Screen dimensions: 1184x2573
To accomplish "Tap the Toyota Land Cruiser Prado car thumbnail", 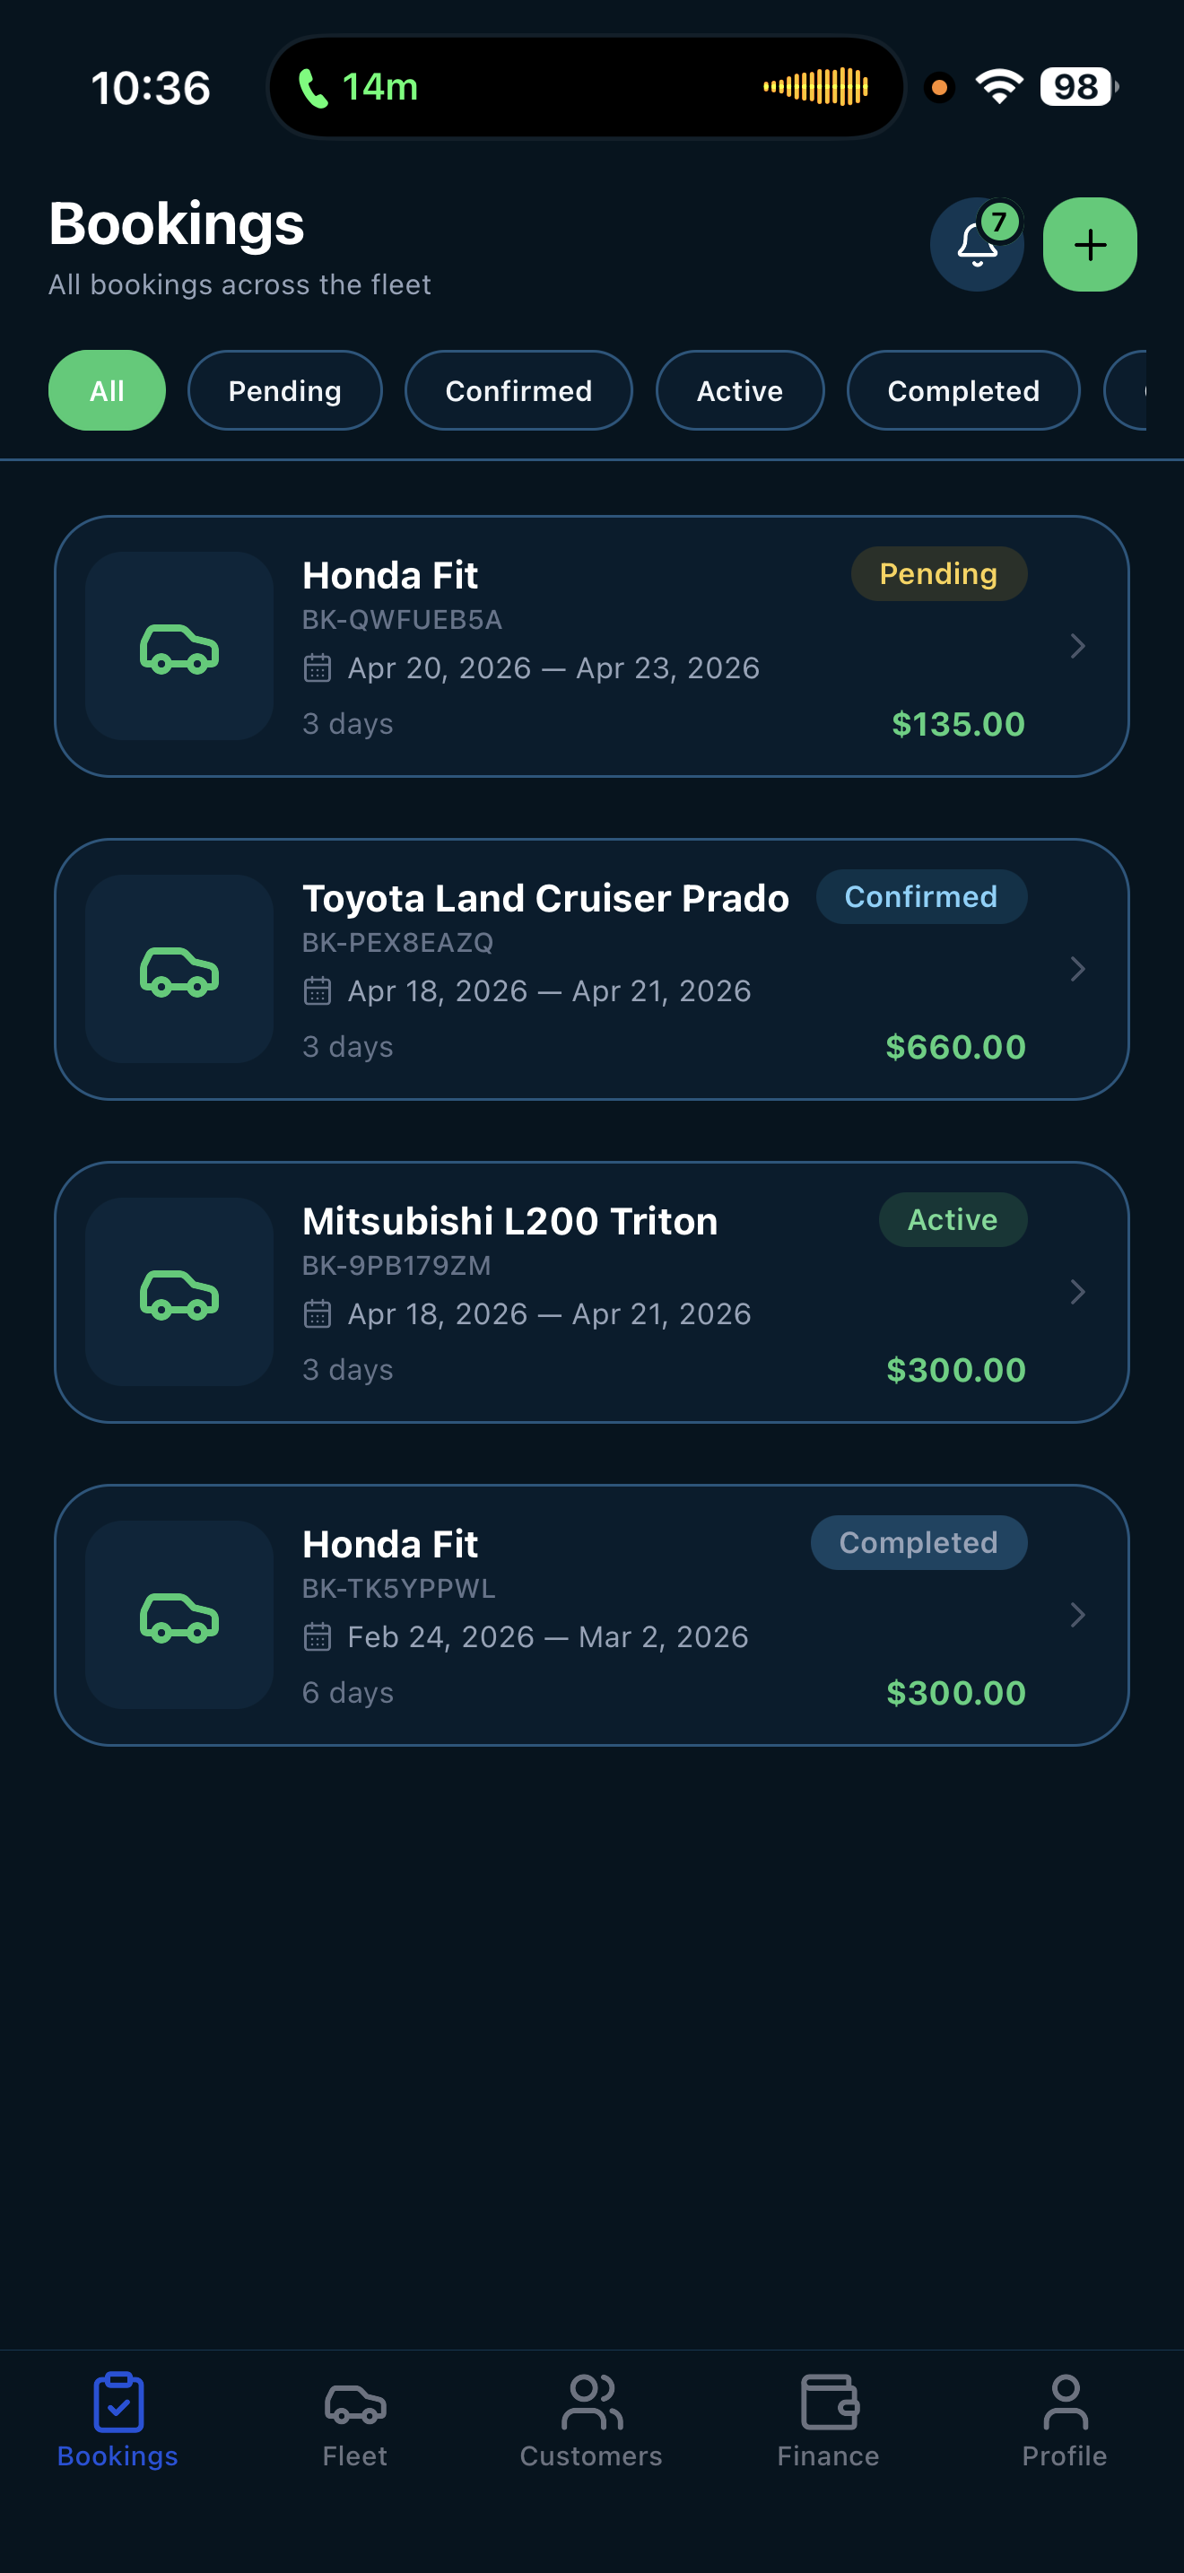I will (179, 969).
